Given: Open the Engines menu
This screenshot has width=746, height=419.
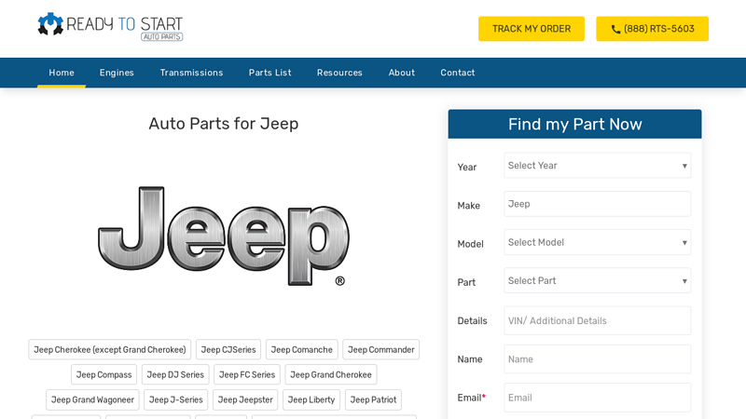Looking at the screenshot, I should click(x=117, y=73).
